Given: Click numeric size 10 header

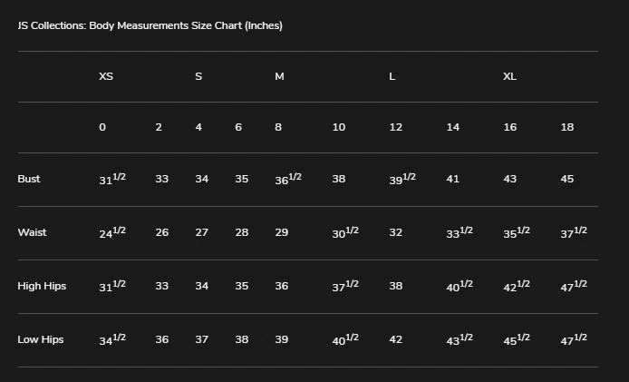Looking at the screenshot, I should click(338, 127).
